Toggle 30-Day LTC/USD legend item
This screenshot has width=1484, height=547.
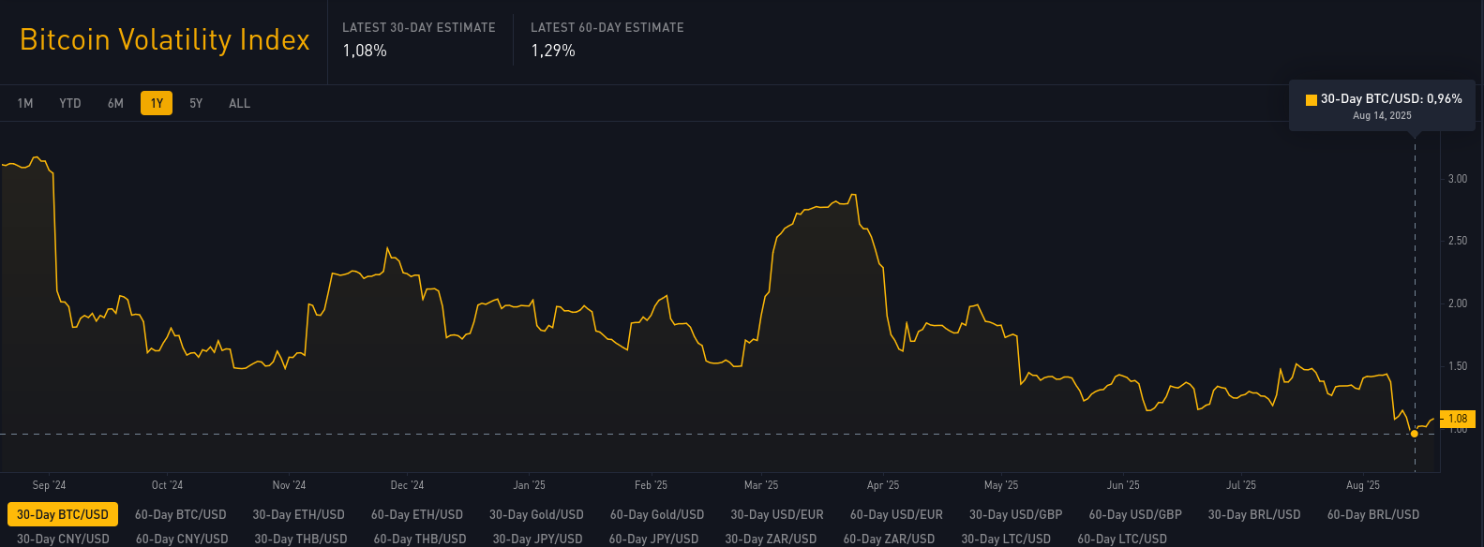click(x=1006, y=539)
